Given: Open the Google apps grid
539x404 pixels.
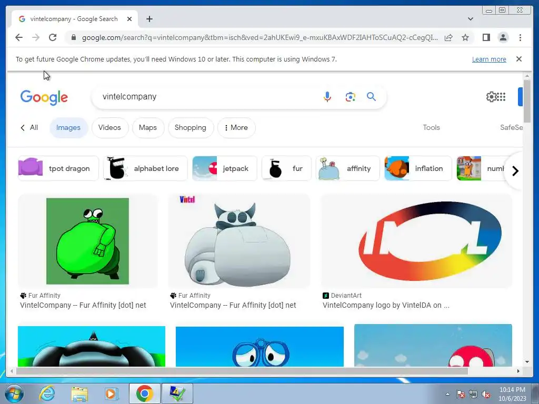Looking at the screenshot, I should tap(502, 97).
